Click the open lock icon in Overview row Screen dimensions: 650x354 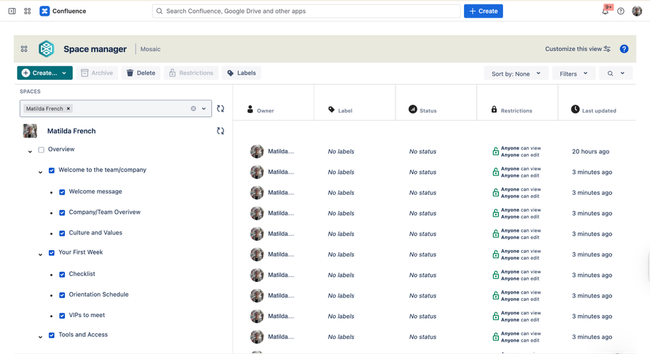[x=495, y=151]
